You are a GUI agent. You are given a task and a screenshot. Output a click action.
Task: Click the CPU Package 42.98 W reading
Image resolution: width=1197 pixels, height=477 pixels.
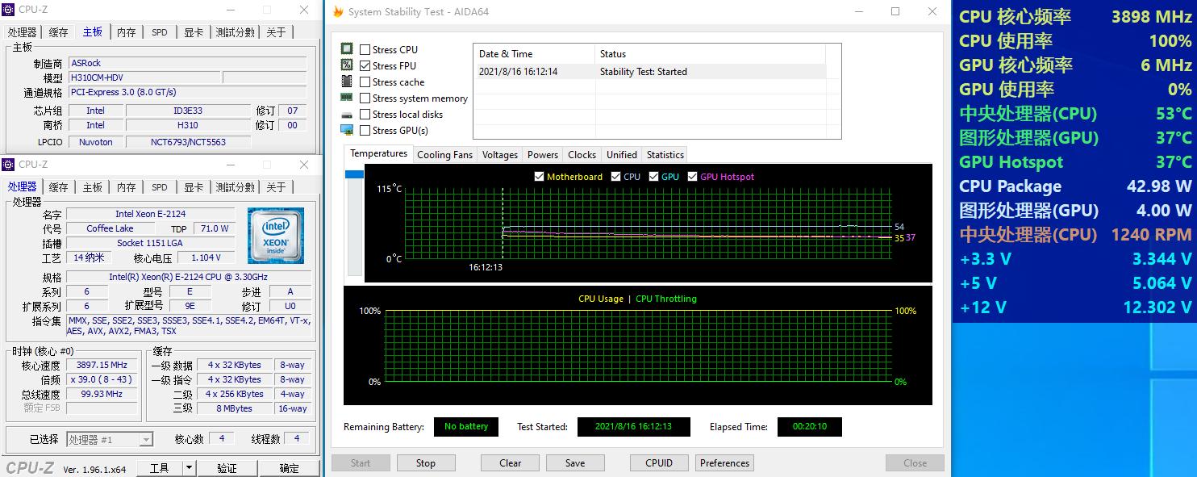click(x=1075, y=186)
